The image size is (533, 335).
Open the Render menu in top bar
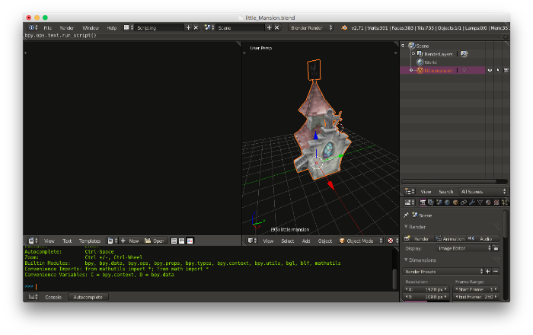67,28
